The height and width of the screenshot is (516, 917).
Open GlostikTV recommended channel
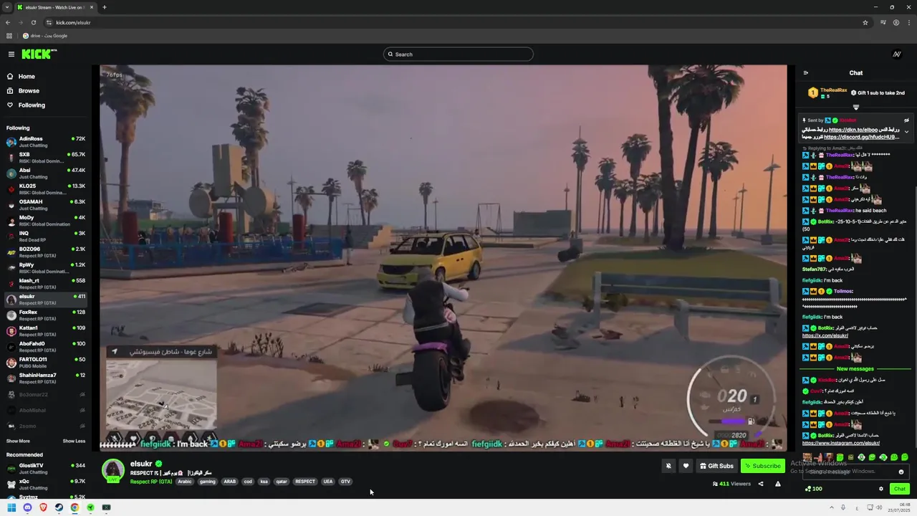(x=46, y=468)
